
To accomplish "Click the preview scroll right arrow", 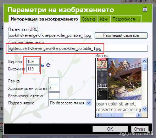I will [x=138, y=115].
